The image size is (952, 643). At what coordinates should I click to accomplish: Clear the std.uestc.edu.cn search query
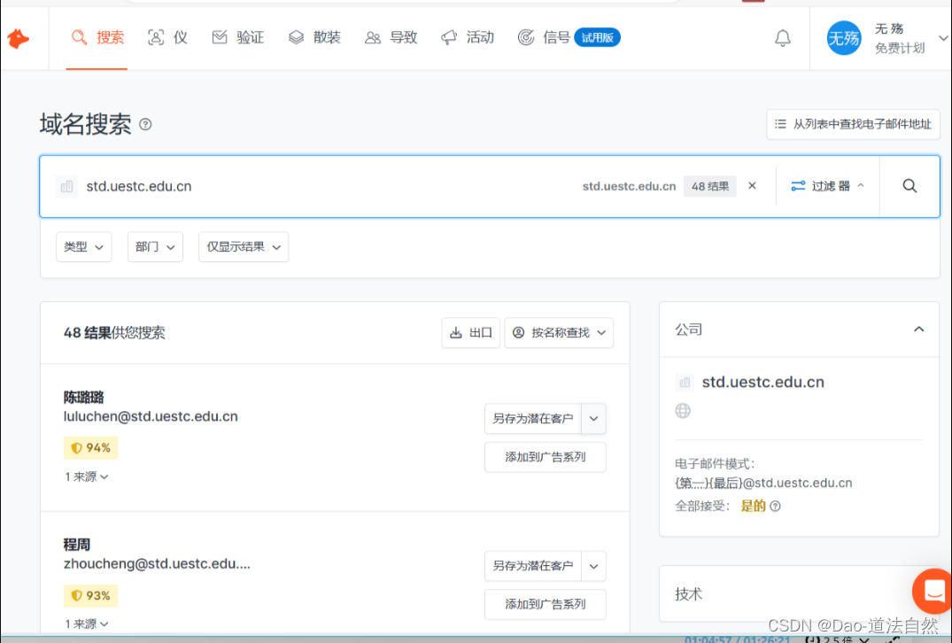[x=752, y=186]
